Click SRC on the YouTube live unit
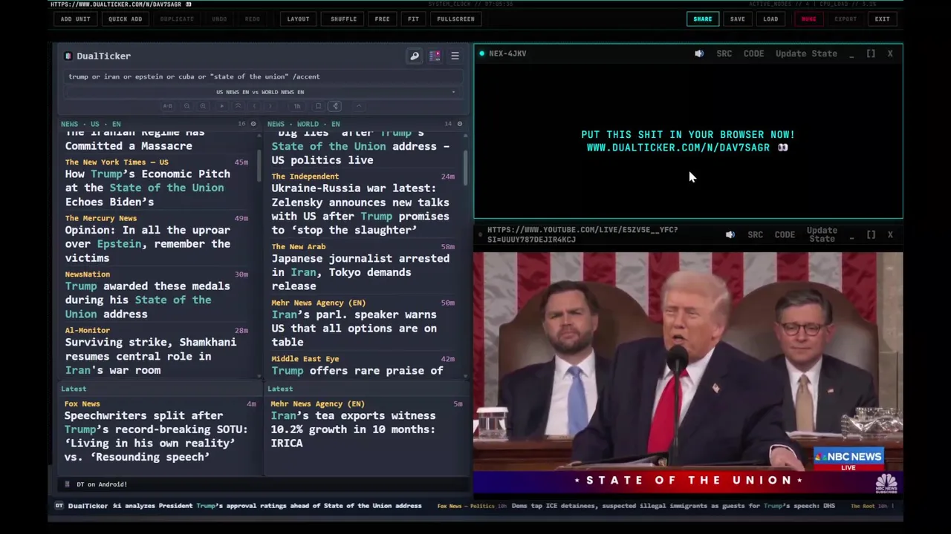The width and height of the screenshot is (951, 534). (755, 234)
